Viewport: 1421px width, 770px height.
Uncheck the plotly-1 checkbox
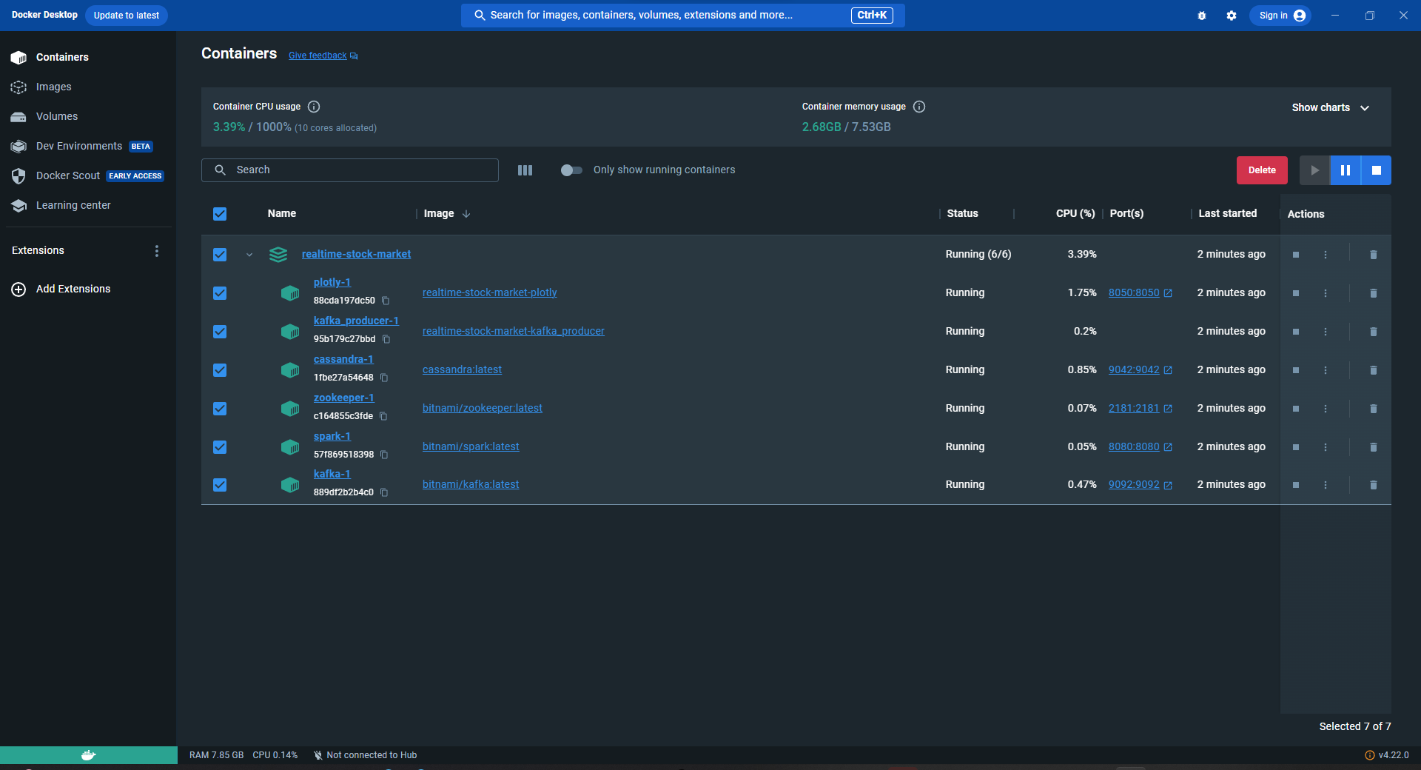(x=220, y=293)
